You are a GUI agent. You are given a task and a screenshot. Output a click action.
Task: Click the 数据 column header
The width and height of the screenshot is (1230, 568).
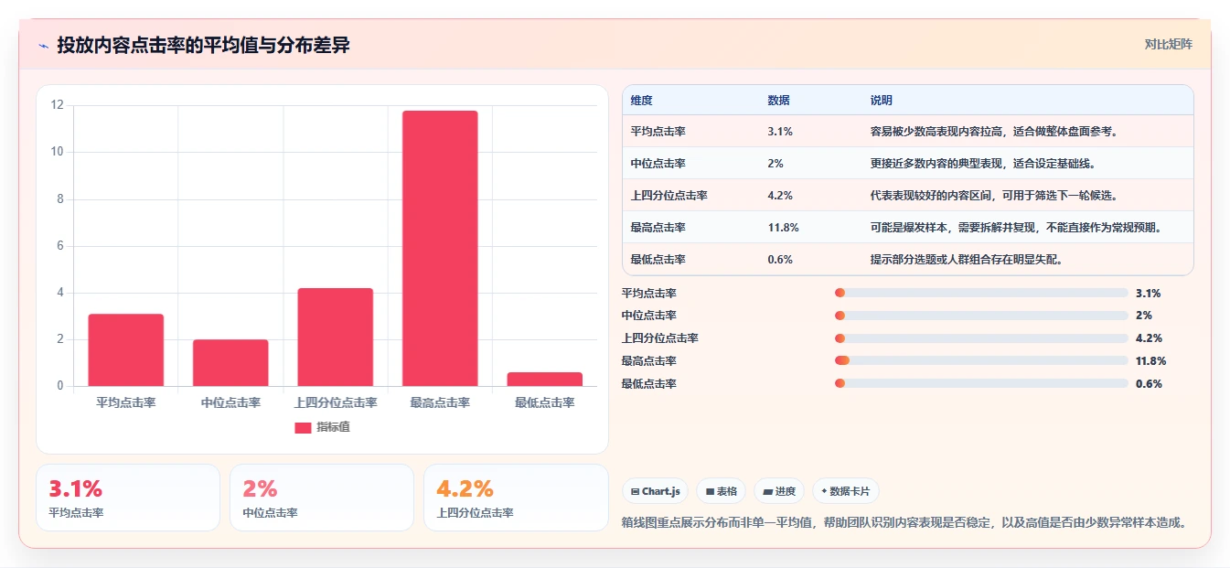[779, 101]
